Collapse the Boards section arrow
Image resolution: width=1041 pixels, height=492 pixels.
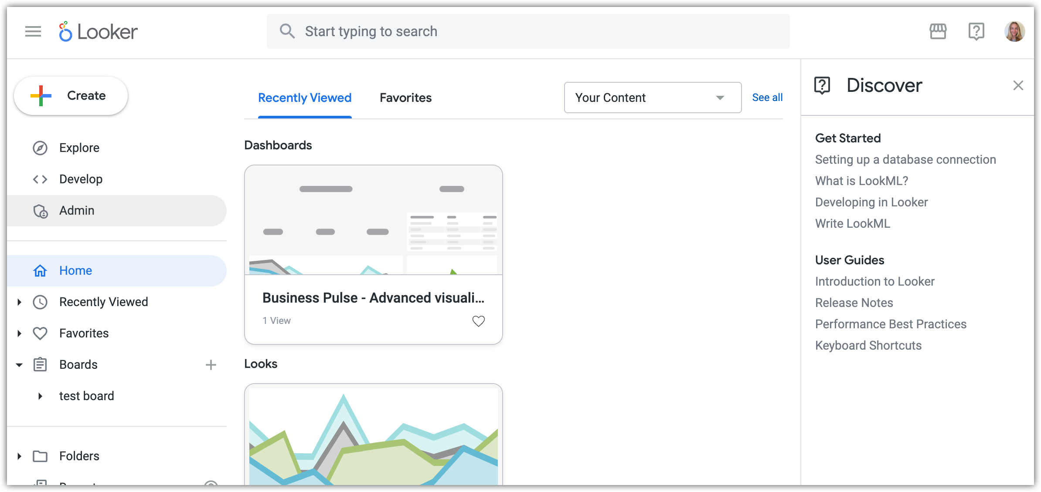coord(19,365)
